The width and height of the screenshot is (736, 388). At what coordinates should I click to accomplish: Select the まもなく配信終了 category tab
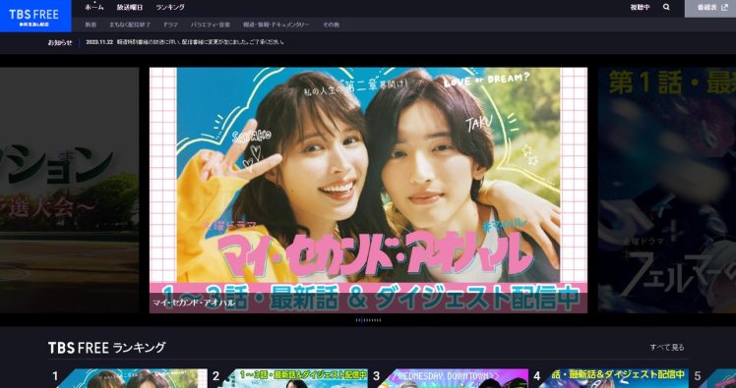click(x=130, y=25)
